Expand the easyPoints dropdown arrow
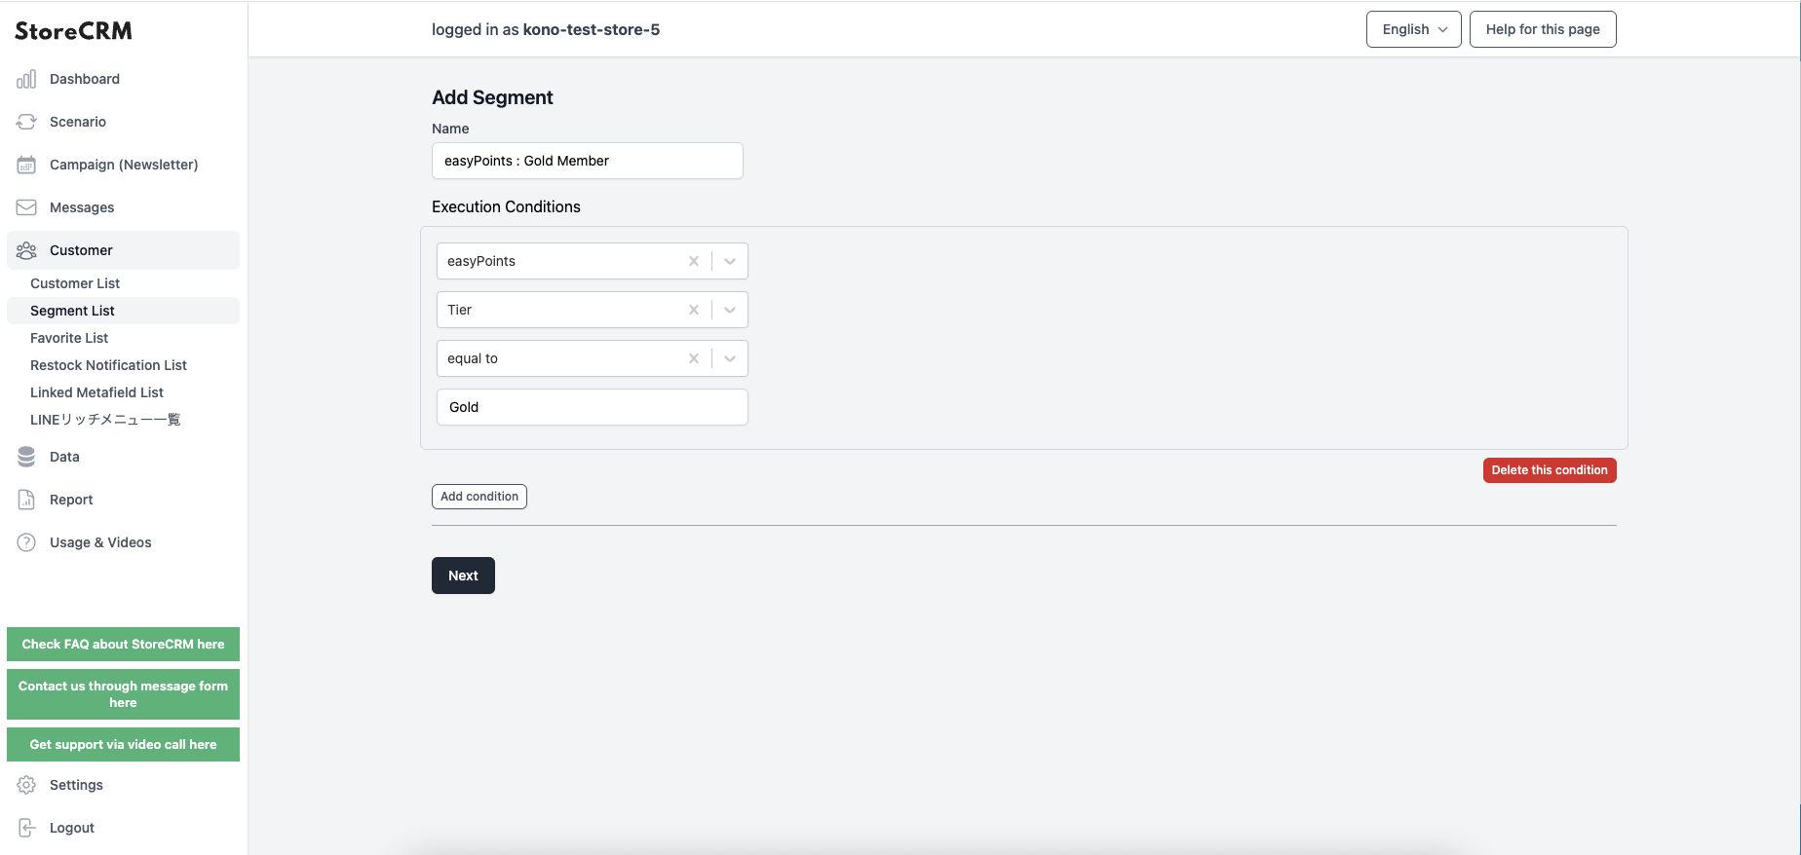The width and height of the screenshot is (1801, 855). tap(730, 261)
